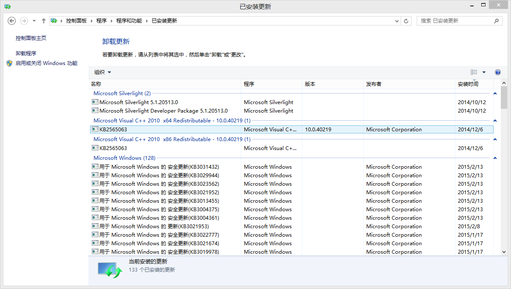Collapse the Microsoft Silverlight (2) group
511x289 pixels.
[x=495, y=93]
